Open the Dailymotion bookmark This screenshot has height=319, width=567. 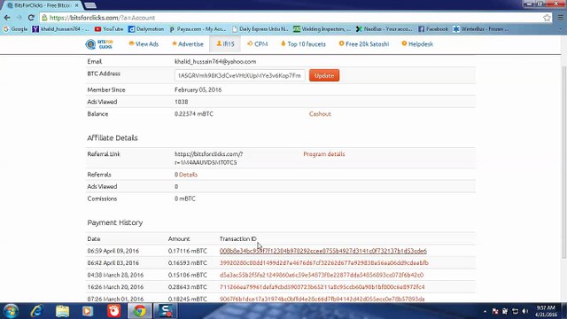(x=146, y=29)
